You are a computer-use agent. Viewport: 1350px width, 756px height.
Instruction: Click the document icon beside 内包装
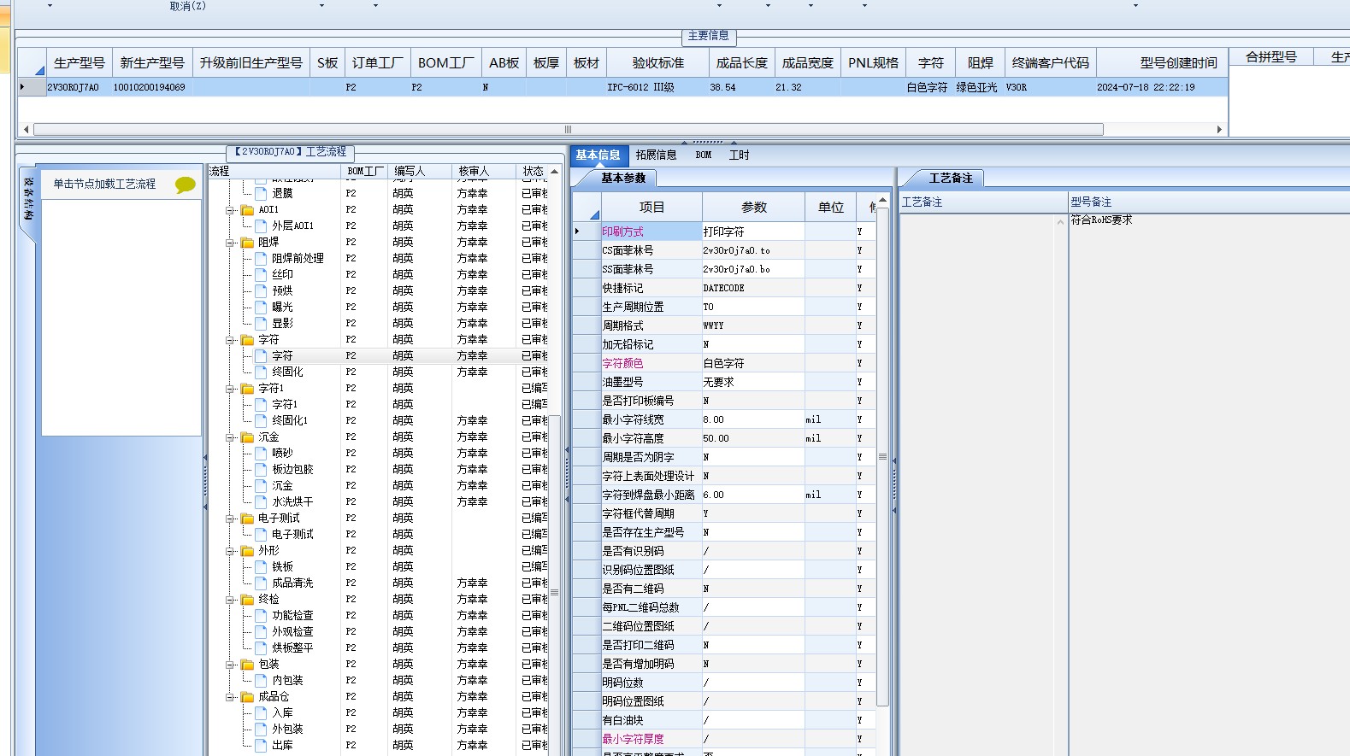pyautogui.click(x=262, y=681)
